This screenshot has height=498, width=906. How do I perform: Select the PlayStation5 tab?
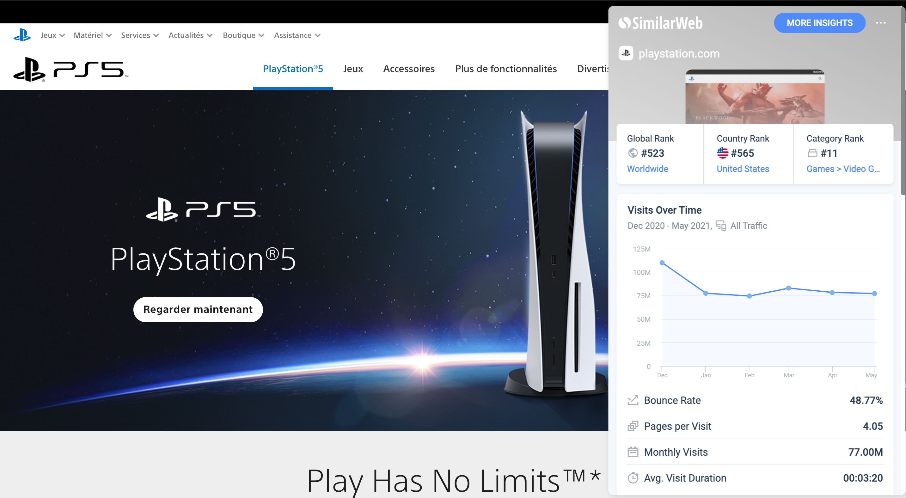pos(293,69)
